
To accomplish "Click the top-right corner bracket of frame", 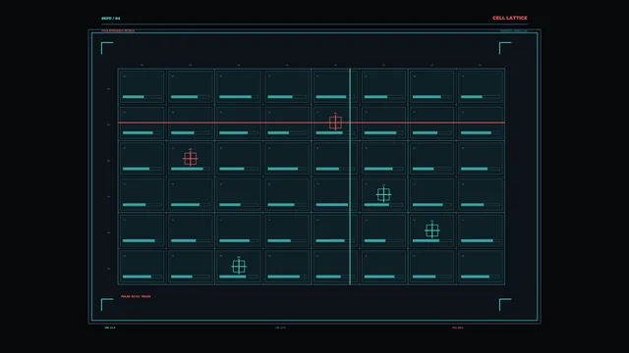I will (505, 48).
